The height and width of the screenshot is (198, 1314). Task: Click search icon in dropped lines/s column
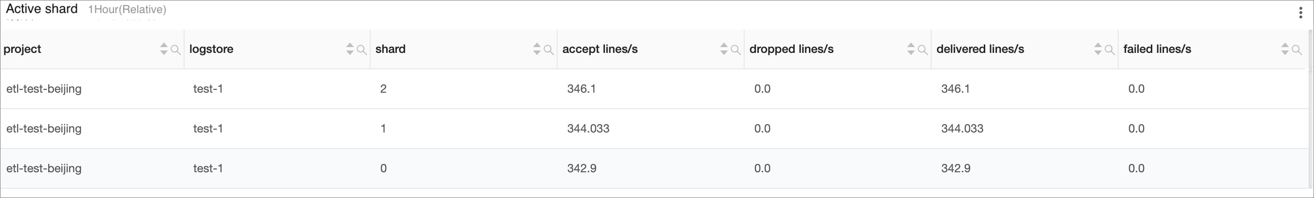tap(923, 50)
